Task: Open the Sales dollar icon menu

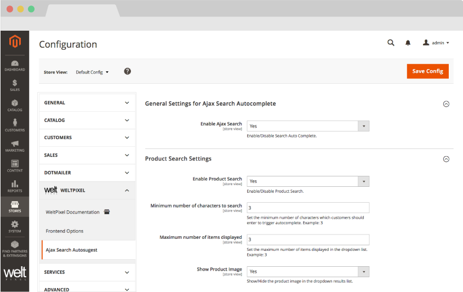Action: (15, 85)
